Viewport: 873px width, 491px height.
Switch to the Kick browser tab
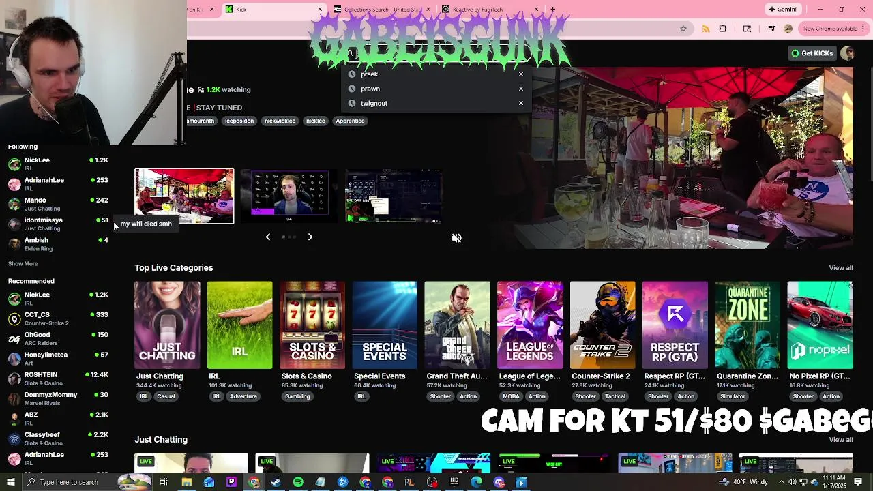pos(273,10)
